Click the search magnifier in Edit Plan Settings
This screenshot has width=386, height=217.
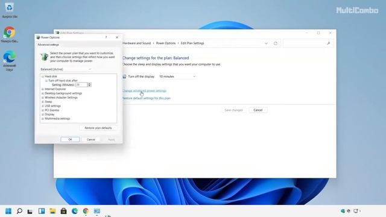point(328,43)
